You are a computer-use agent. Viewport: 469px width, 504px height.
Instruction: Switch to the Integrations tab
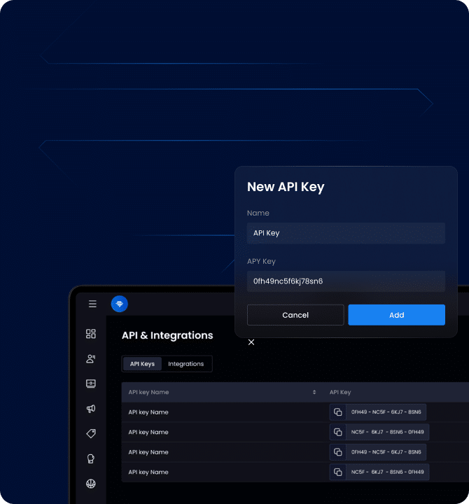tap(186, 364)
